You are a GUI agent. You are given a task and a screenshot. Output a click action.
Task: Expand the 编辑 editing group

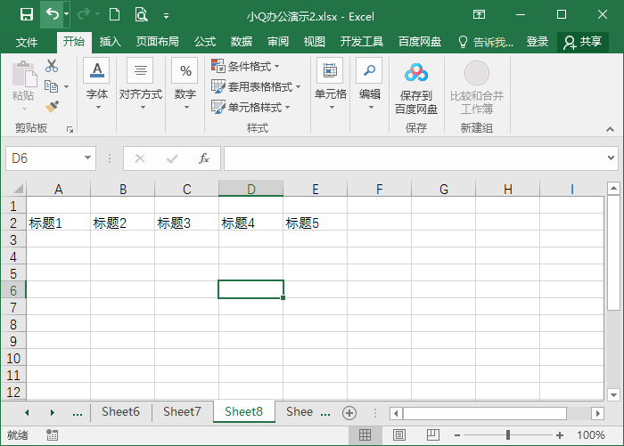(370, 85)
